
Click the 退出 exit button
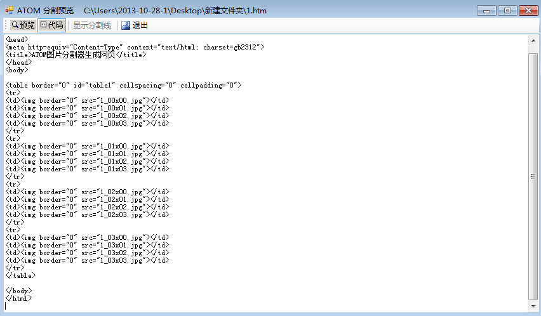coord(135,25)
